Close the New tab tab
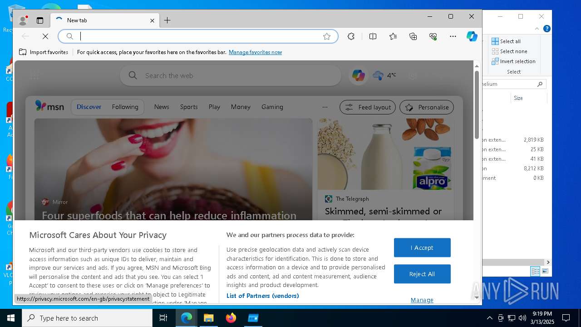Viewport: 581px width, 327px height. [152, 20]
